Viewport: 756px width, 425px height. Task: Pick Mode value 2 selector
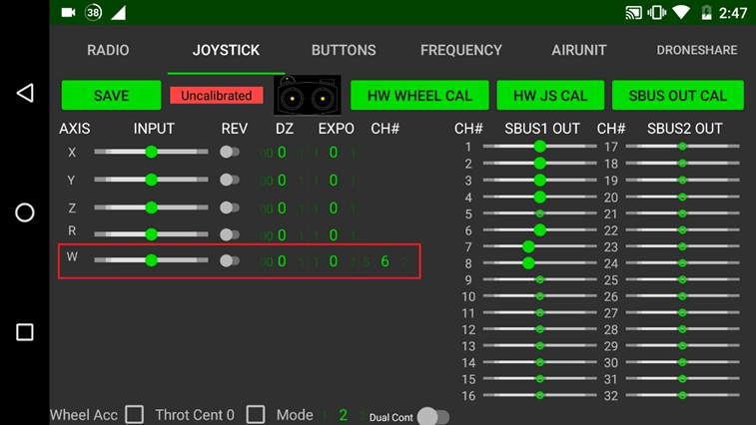point(343,415)
